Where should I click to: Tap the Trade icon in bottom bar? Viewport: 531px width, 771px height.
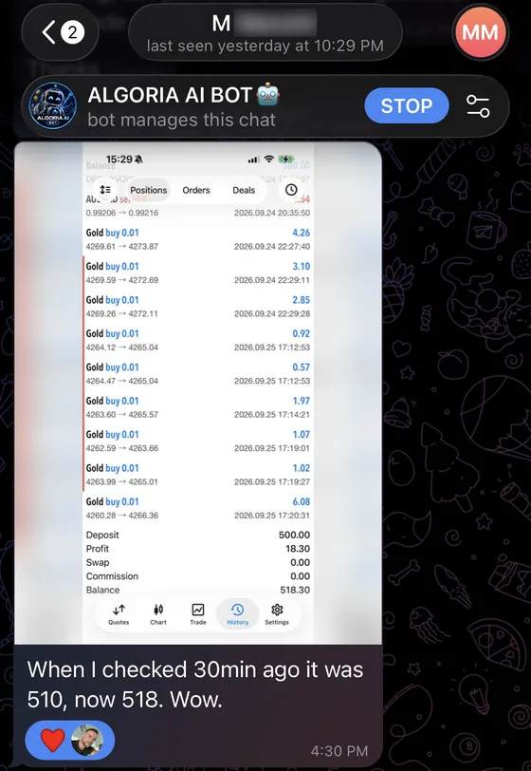(198, 614)
